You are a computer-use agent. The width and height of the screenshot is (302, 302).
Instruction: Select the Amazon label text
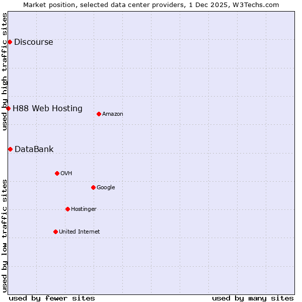coord(112,114)
